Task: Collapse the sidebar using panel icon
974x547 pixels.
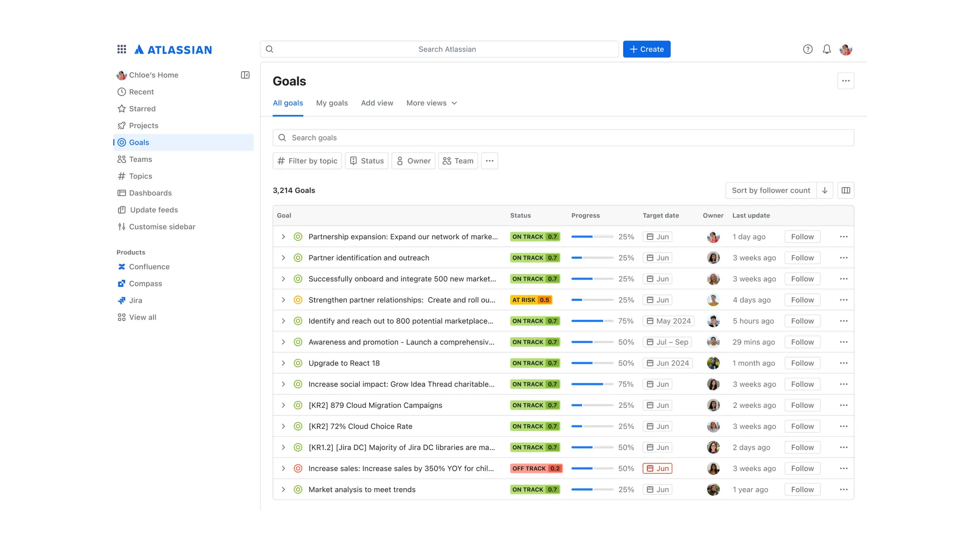Action: [x=245, y=75]
